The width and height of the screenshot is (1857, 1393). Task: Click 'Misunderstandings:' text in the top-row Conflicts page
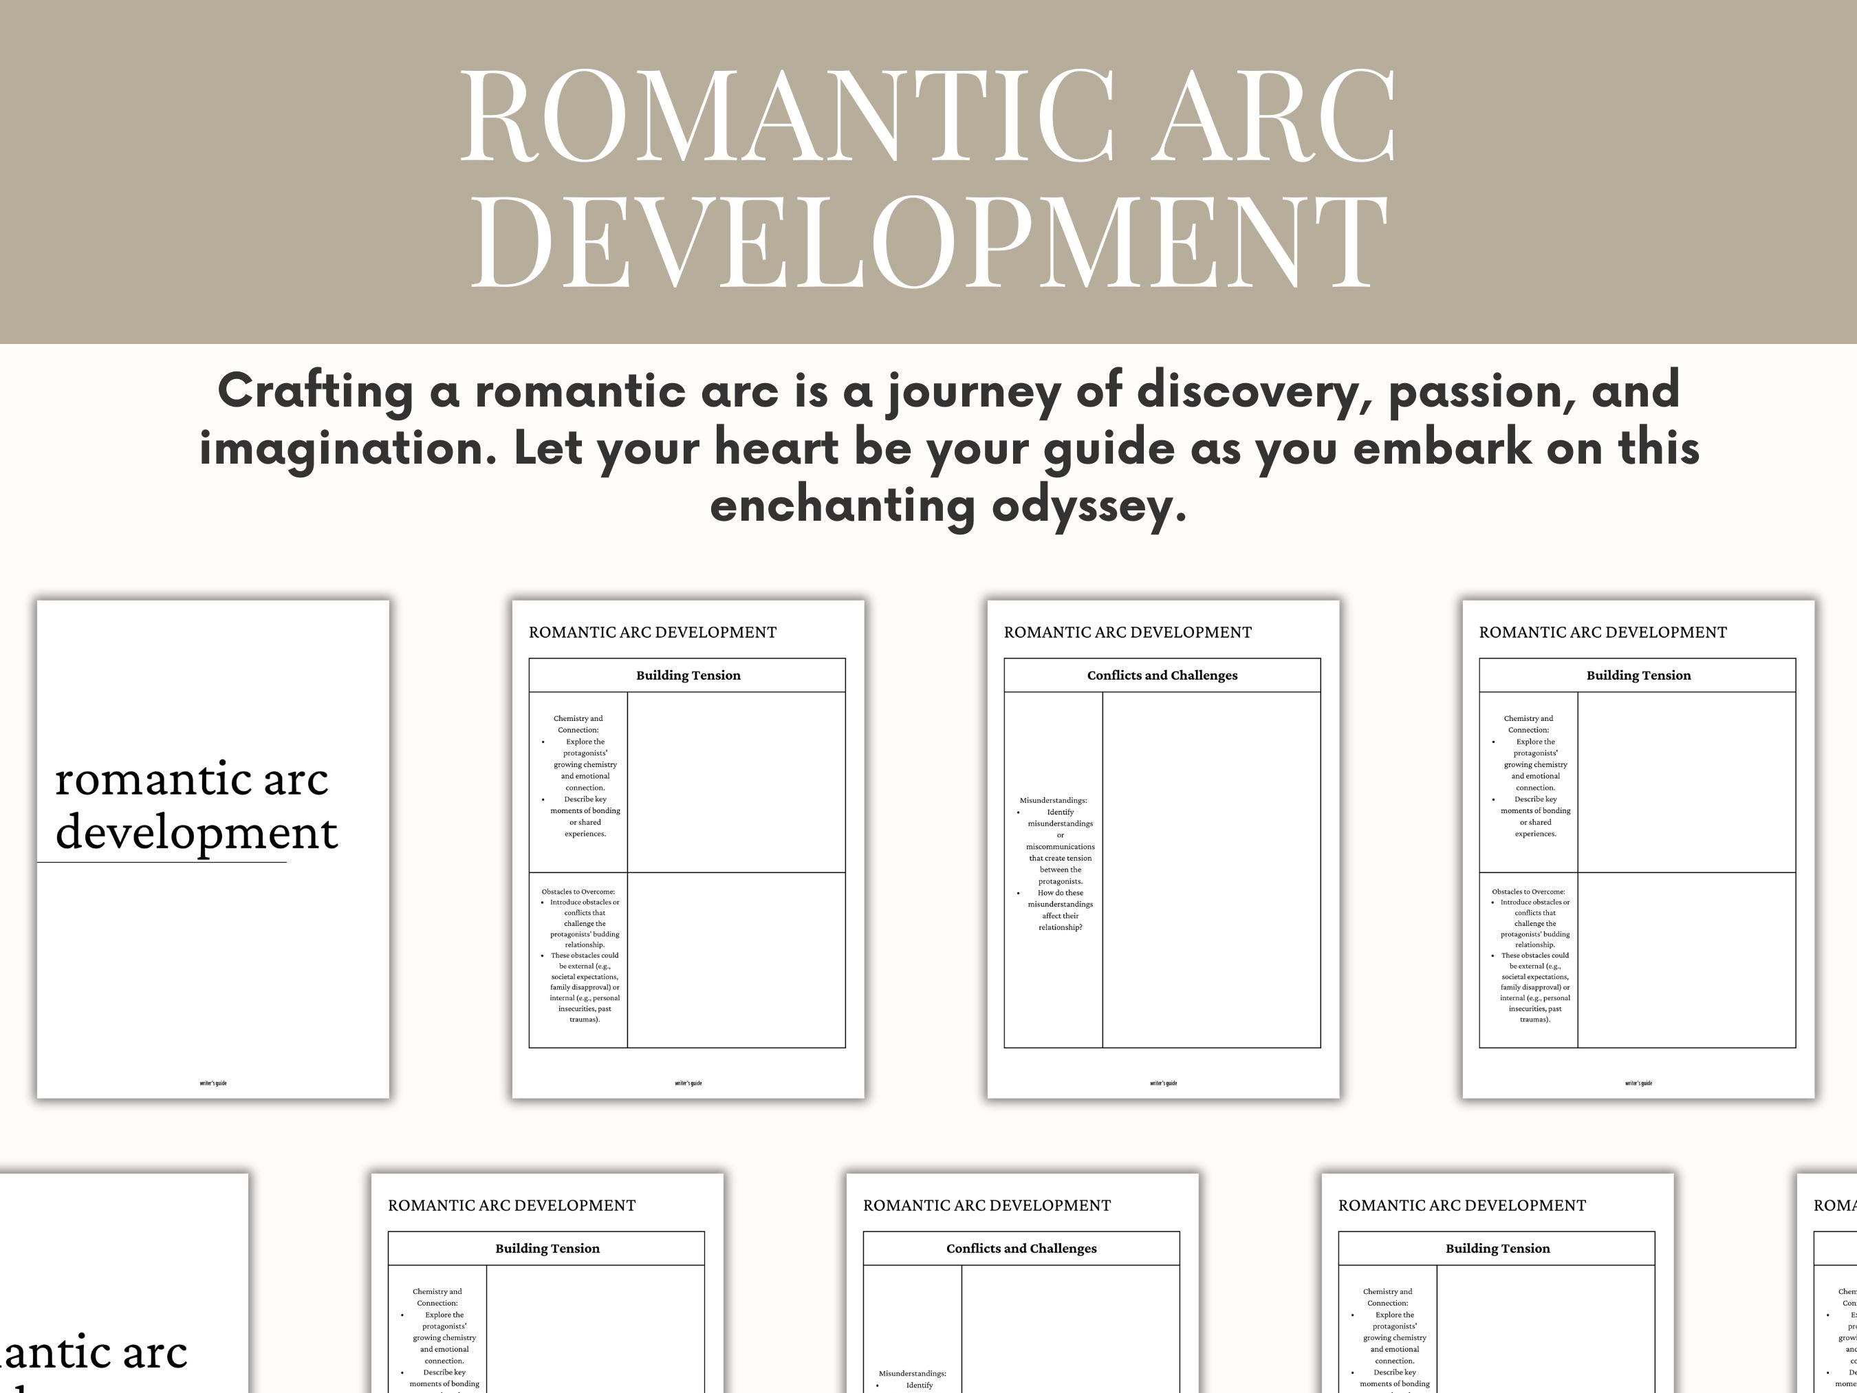tap(1053, 800)
